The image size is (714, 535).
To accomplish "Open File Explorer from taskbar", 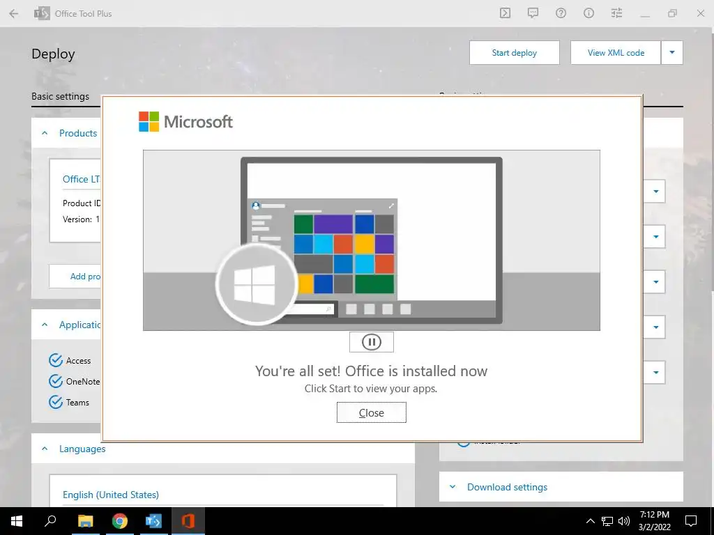I will pyautogui.click(x=85, y=521).
